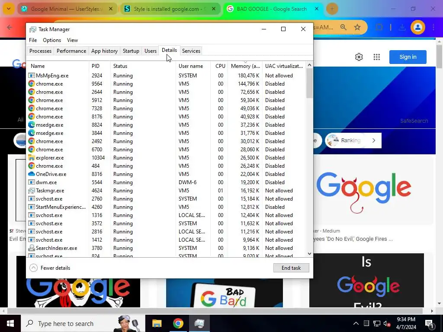Click the msedge.exe icon with PID 8824

[31, 125]
